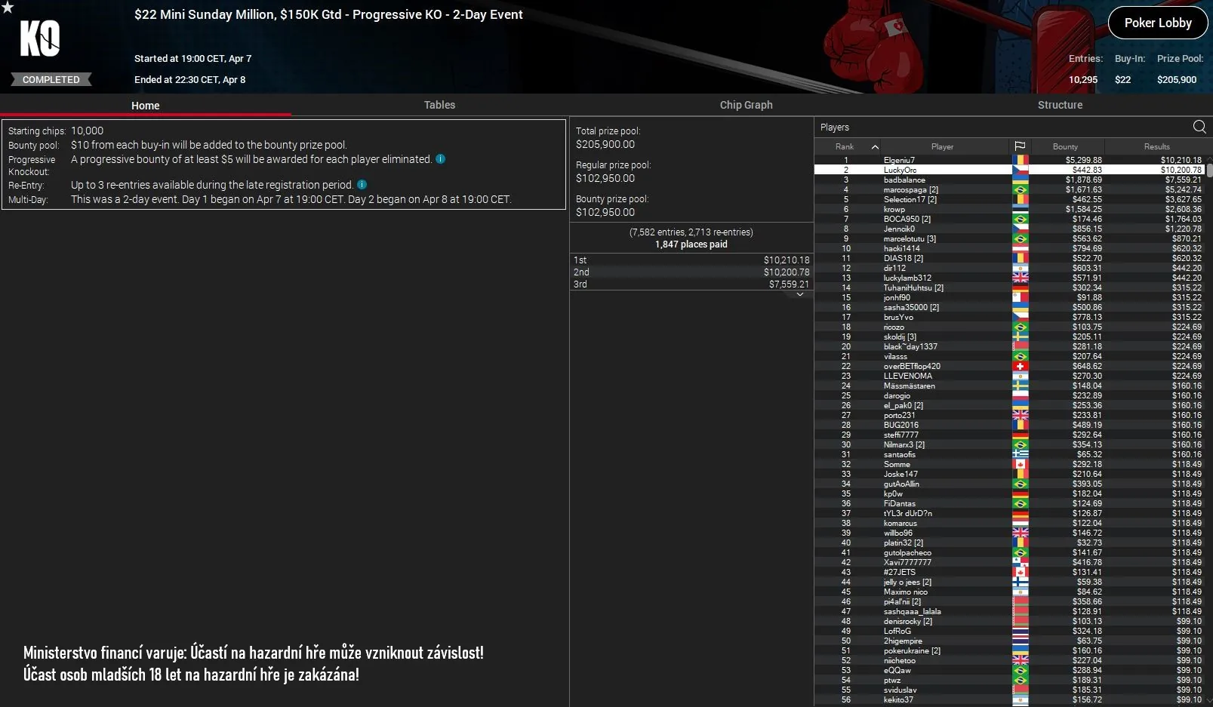The height and width of the screenshot is (707, 1213).
Task: Select player Selection17 [2]
Action: (1010, 199)
